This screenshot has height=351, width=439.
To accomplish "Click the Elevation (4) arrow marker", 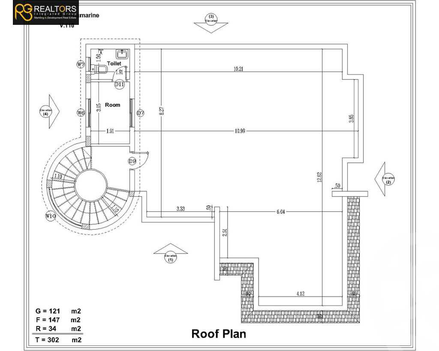I will point(50,111).
